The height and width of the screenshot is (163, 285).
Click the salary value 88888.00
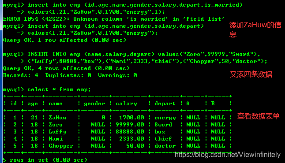130,132
